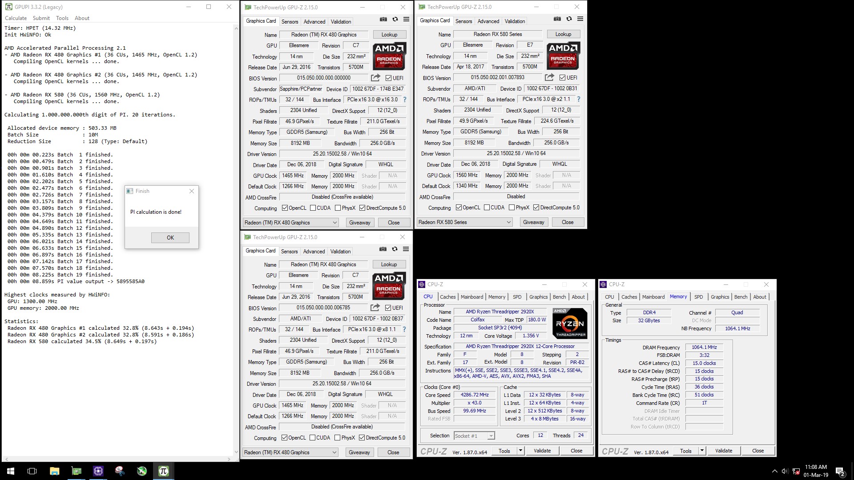Image resolution: width=854 pixels, height=480 pixels.
Task: Click OK in Finish dialog
Action: (170, 238)
